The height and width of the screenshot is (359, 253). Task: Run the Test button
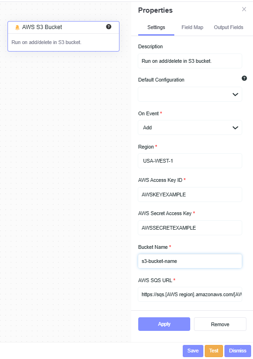click(214, 351)
